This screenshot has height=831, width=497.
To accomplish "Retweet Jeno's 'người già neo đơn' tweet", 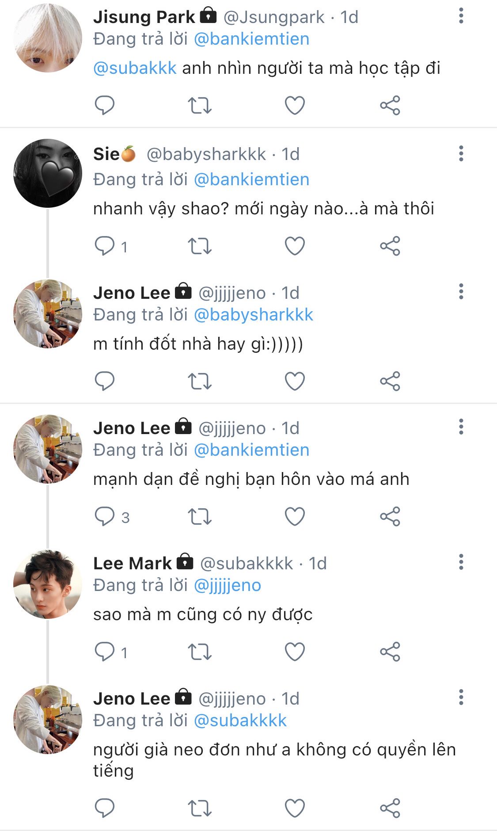I will tap(200, 808).
